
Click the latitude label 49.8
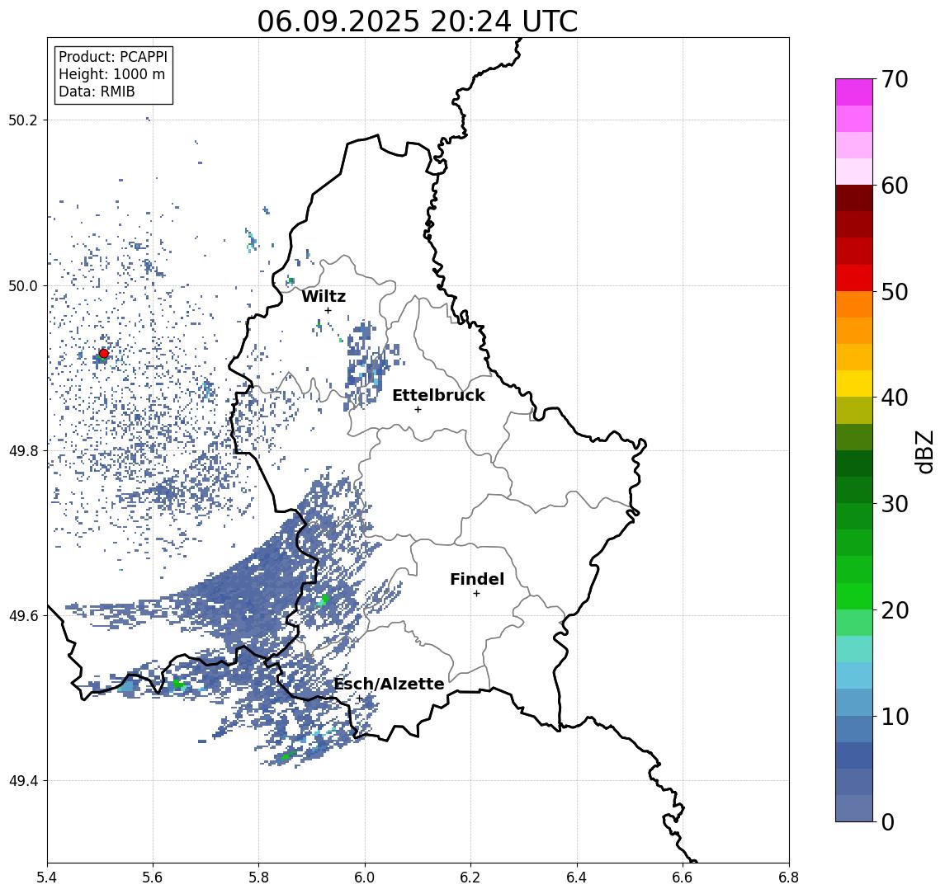[x=23, y=450]
